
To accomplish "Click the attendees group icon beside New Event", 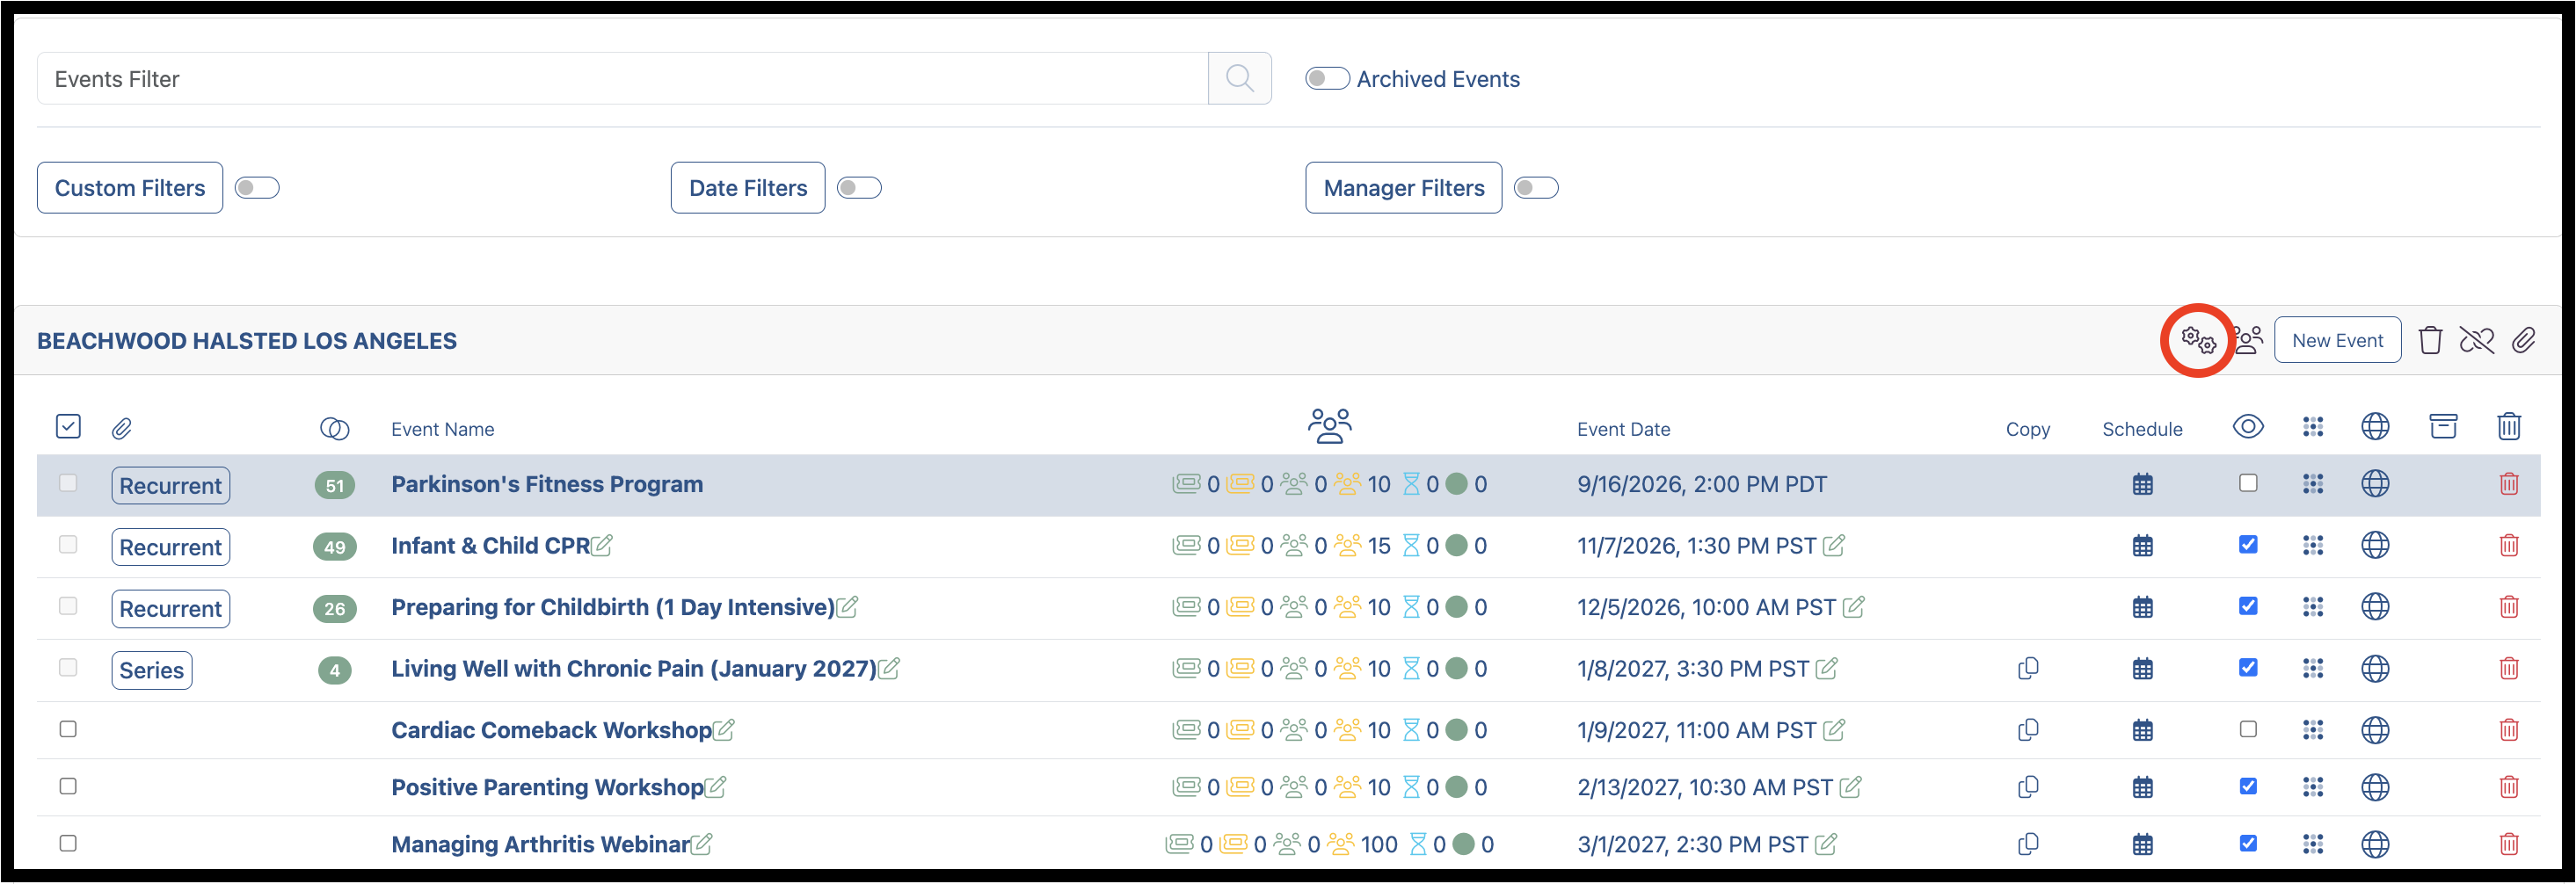I will pos(2248,340).
